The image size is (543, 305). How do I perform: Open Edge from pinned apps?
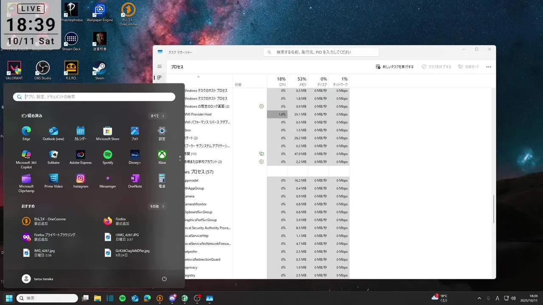pos(26,133)
